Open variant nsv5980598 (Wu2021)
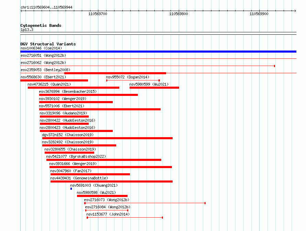 point(96,192)
